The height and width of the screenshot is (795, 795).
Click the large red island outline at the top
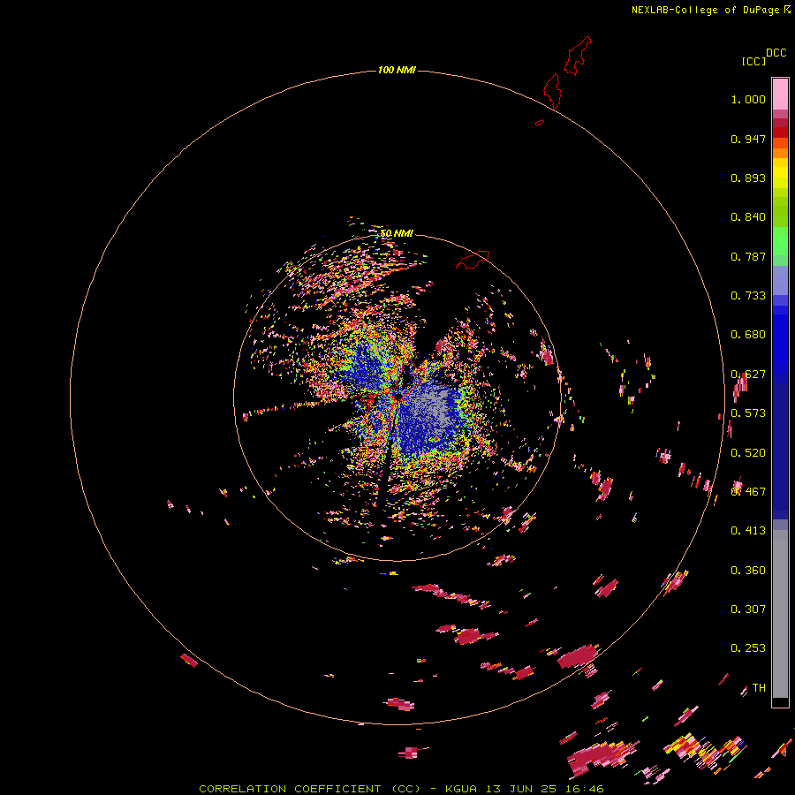tap(577, 57)
